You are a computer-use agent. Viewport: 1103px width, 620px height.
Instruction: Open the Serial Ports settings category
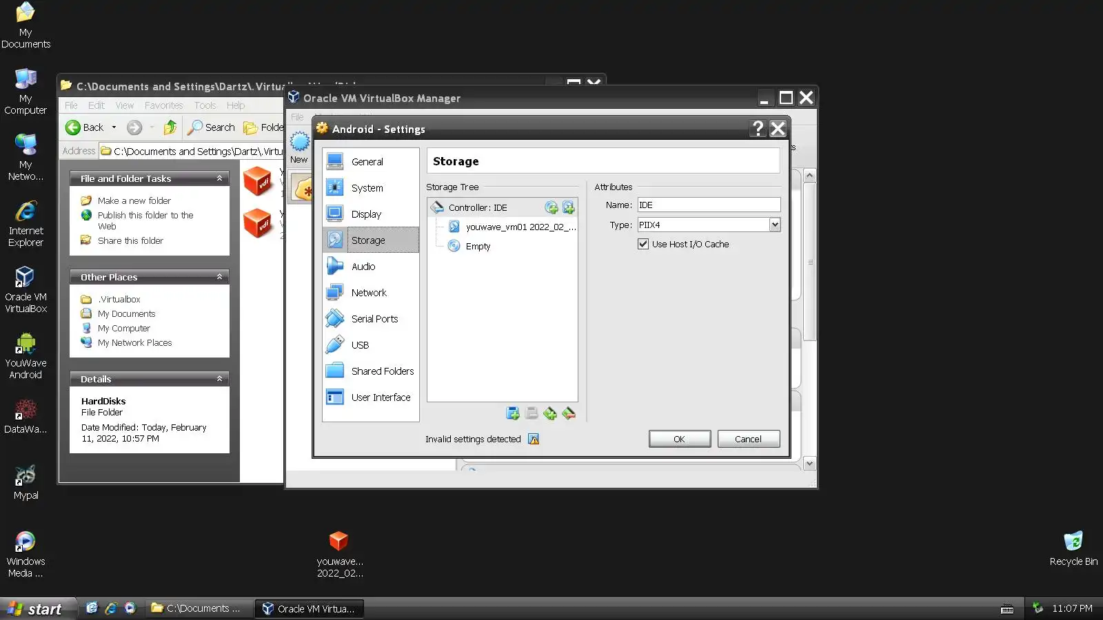[370, 318]
